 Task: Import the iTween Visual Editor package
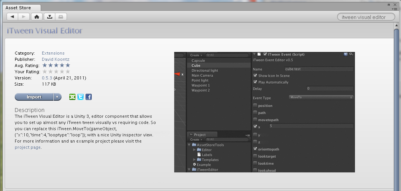[34, 97]
